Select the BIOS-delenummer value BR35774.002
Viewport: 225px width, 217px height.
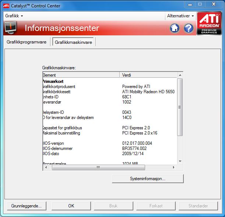(x=134, y=148)
